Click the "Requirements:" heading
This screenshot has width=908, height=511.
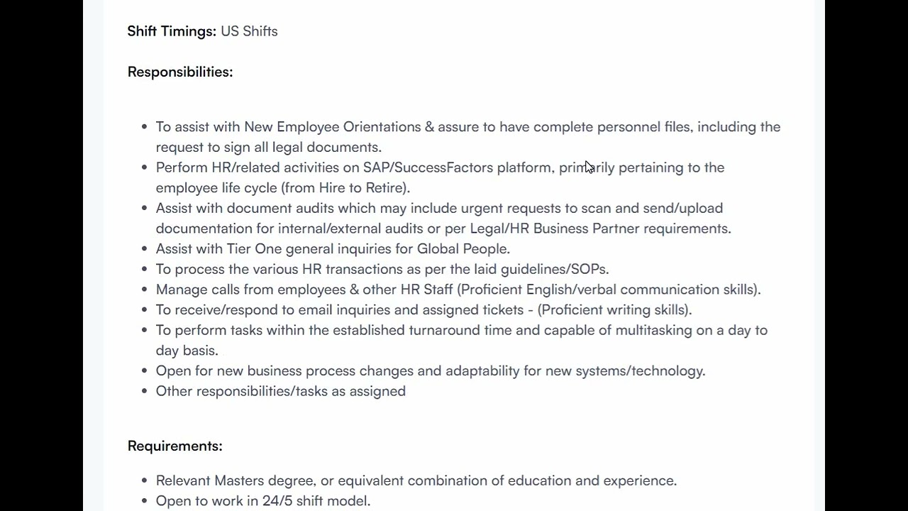(175, 446)
